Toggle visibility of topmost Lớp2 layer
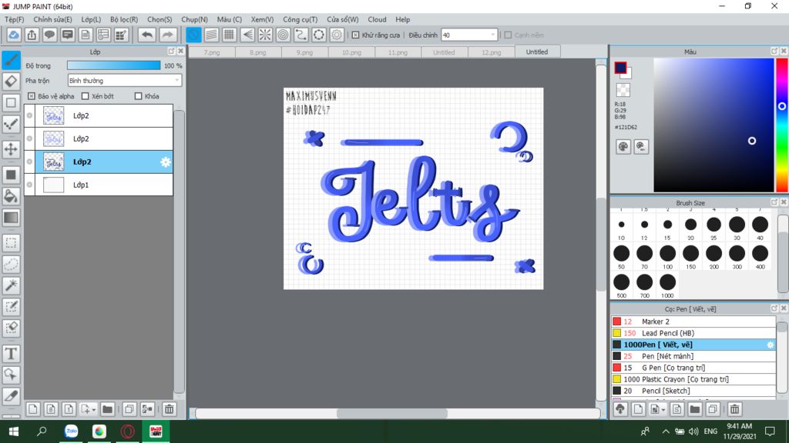Image resolution: width=789 pixels, height=443 pixels. point(30,115)
